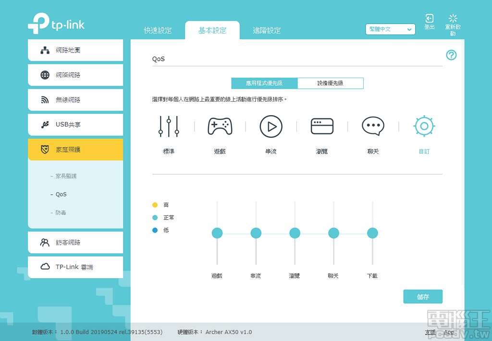The image size is (492, 341).
Task: Select the 標準 standard preset icon
Action: pyautogui.click(x=169, y=126)
